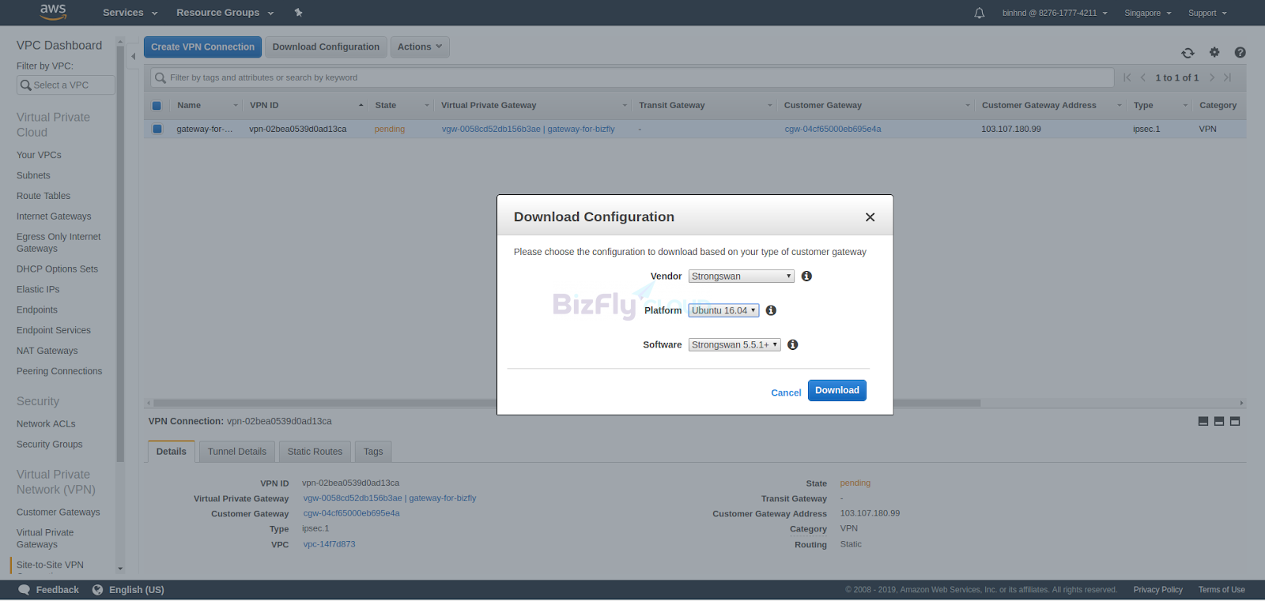
Task: Click Vendor info icon
Action: [806, 276]
